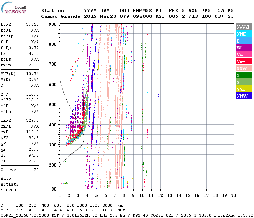Screen dimensions: 254x218
Task: Click the 500200 code under Artist5
Action: coord(8,190)
